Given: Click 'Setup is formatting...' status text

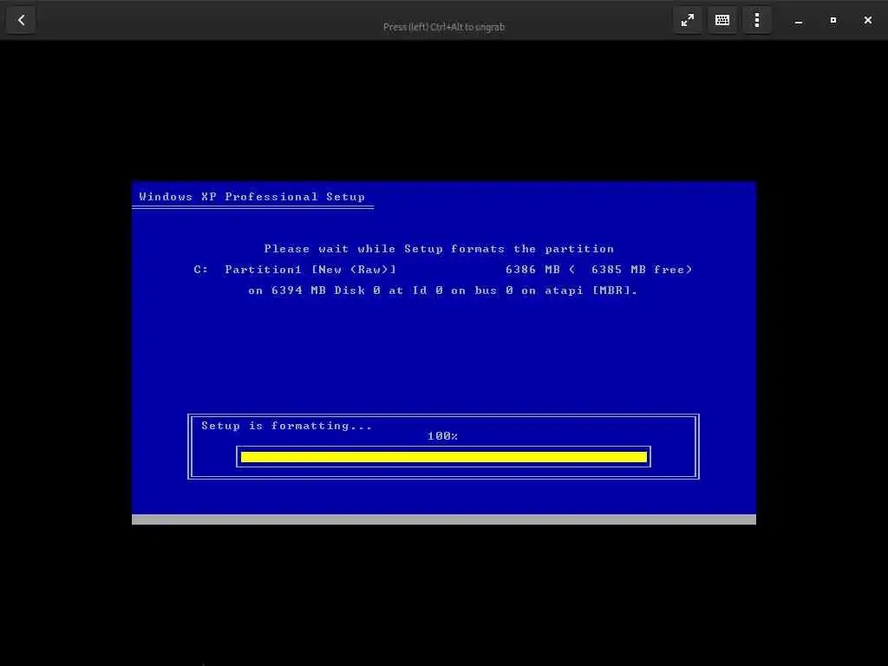Looking at the screenshot, I should click(286, 426).
